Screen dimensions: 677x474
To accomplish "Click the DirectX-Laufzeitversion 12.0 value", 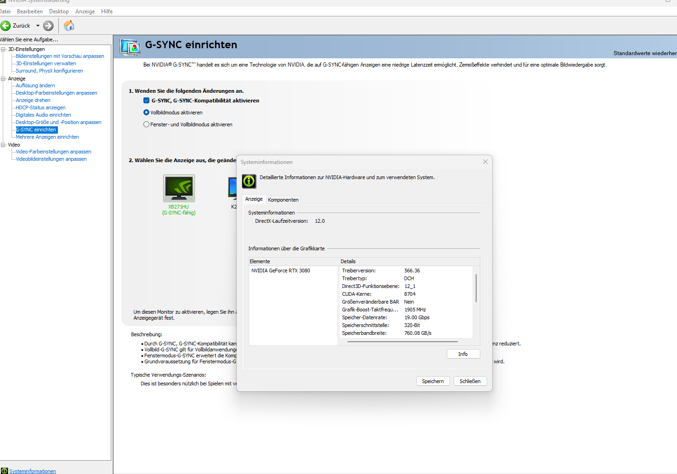I will tap(320, 221).
